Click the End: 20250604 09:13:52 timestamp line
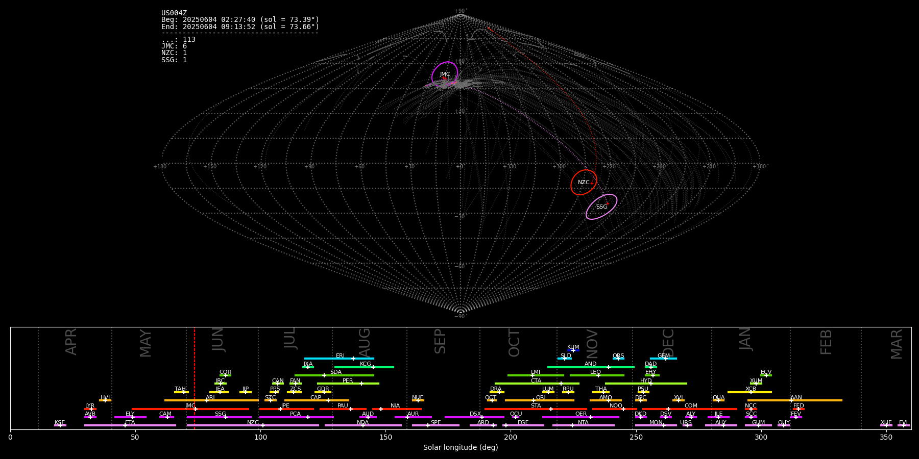The height and width of the screenshot is (459, 919). [x=240, y=27]
